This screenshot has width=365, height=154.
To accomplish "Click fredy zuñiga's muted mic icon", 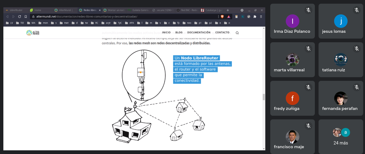I will [x=308, y=87].
